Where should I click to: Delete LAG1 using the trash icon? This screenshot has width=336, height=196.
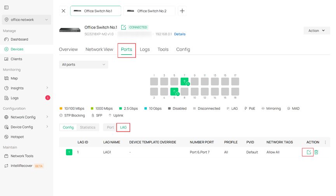click(x=316, y=152)
